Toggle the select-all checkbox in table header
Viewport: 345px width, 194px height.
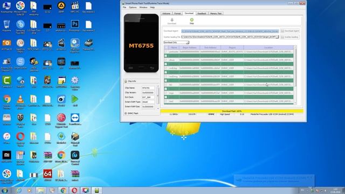[166, 47]
